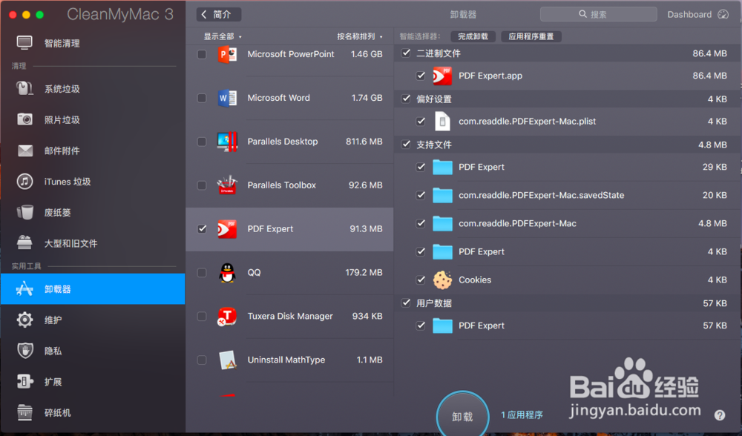Check the Microsoft PowerPoint checkbox
Viewport: 742px width, 436px height.
[202, 54]
